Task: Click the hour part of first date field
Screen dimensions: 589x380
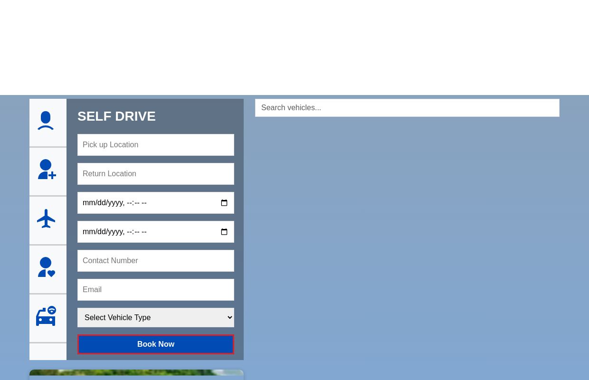Action: tap(130, 203)
